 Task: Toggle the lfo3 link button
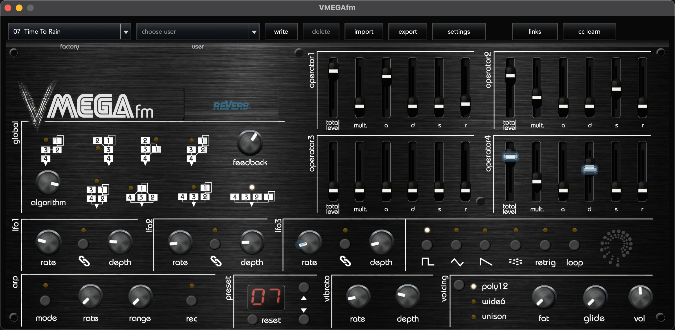(345, 244)
